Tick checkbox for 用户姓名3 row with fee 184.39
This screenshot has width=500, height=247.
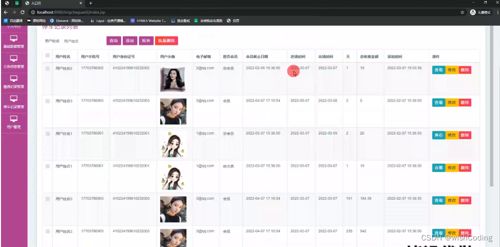point(47,199)
